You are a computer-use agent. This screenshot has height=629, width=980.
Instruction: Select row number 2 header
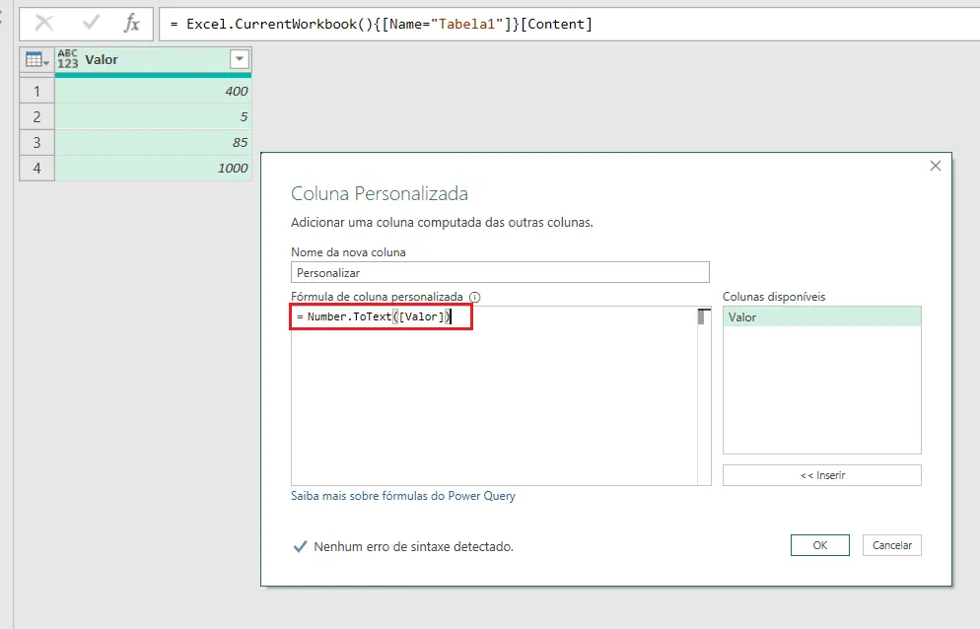[x=36, y=117]
